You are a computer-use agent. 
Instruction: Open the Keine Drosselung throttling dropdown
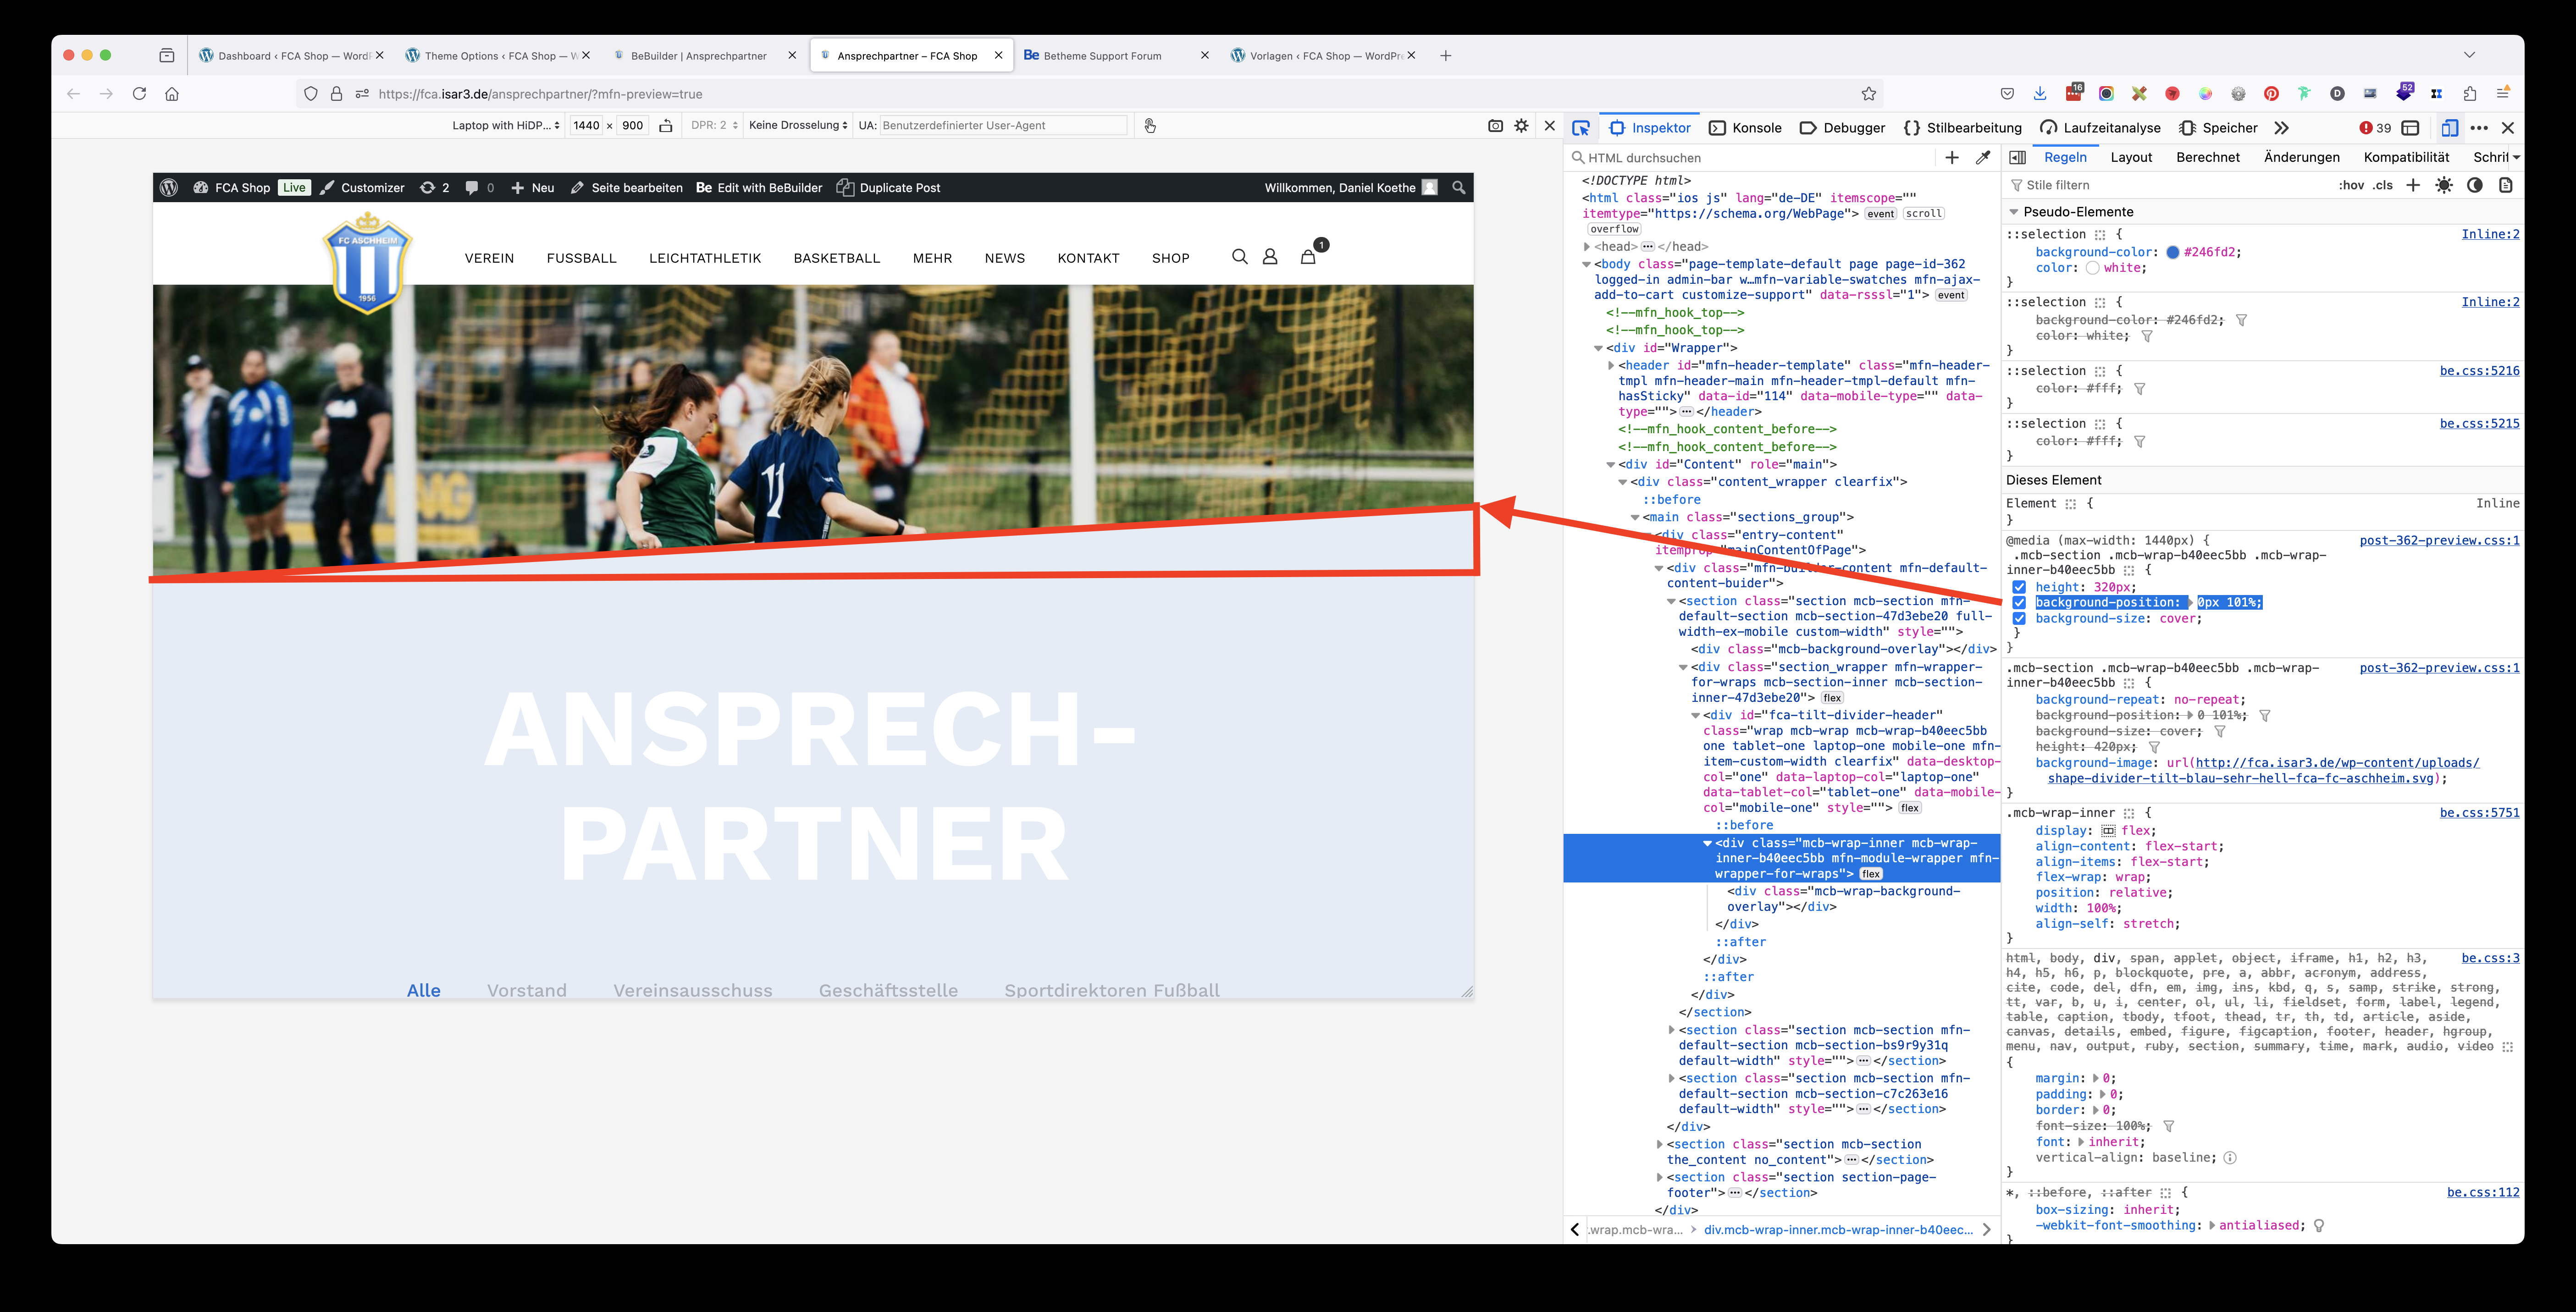(798, 125)
